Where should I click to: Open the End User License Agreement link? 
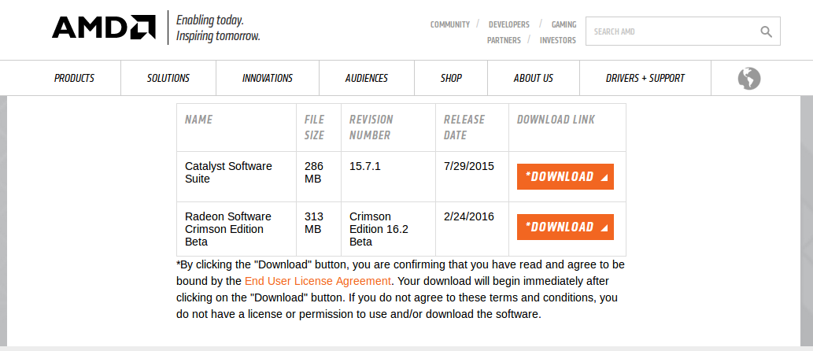317,281
